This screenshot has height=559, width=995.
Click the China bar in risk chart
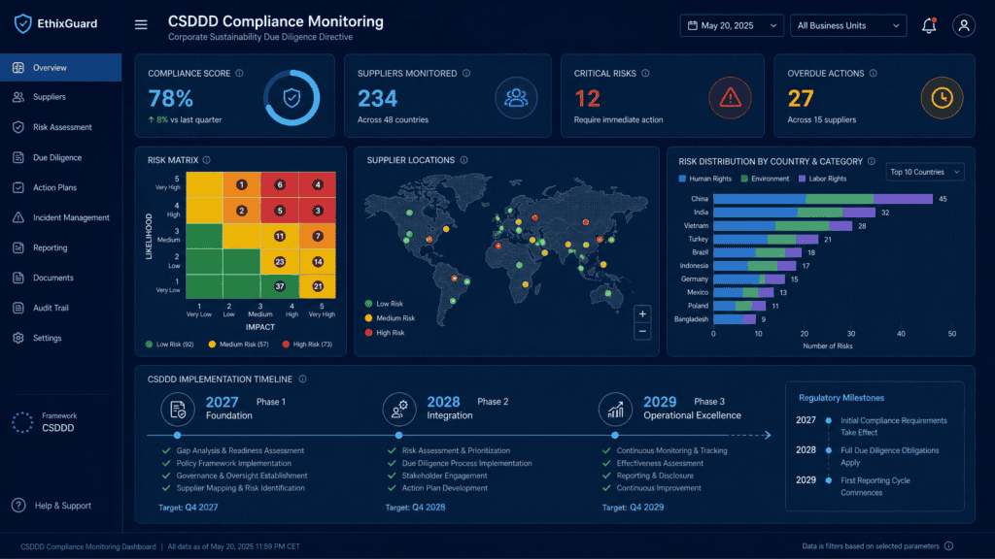[x=823, y=199]
